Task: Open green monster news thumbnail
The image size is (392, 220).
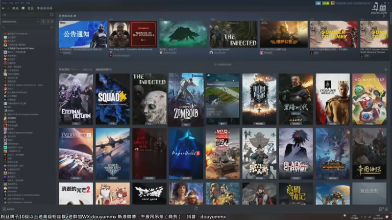Action: tap(183, 34)
